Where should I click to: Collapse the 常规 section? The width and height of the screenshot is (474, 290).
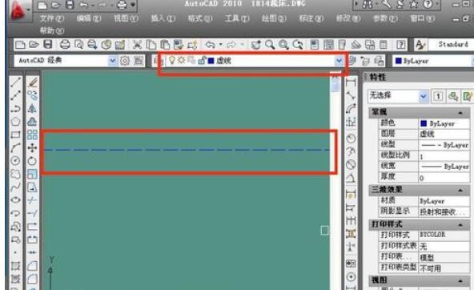460,112
